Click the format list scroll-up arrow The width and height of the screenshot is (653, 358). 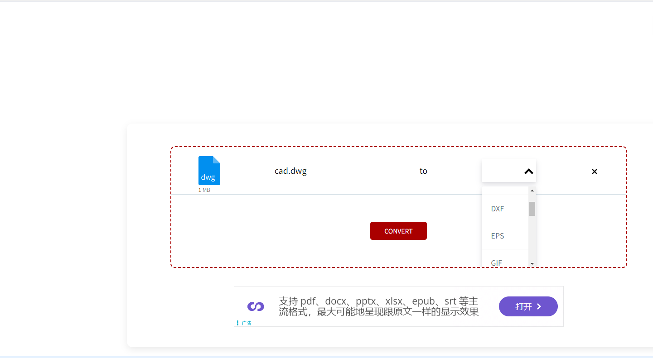[x=532, y=191]
